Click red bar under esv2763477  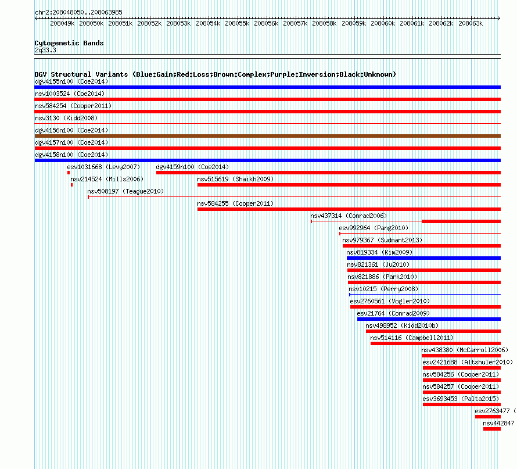[488, 417]
